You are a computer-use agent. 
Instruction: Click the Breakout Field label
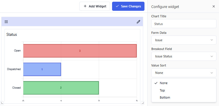pos(162,49)
